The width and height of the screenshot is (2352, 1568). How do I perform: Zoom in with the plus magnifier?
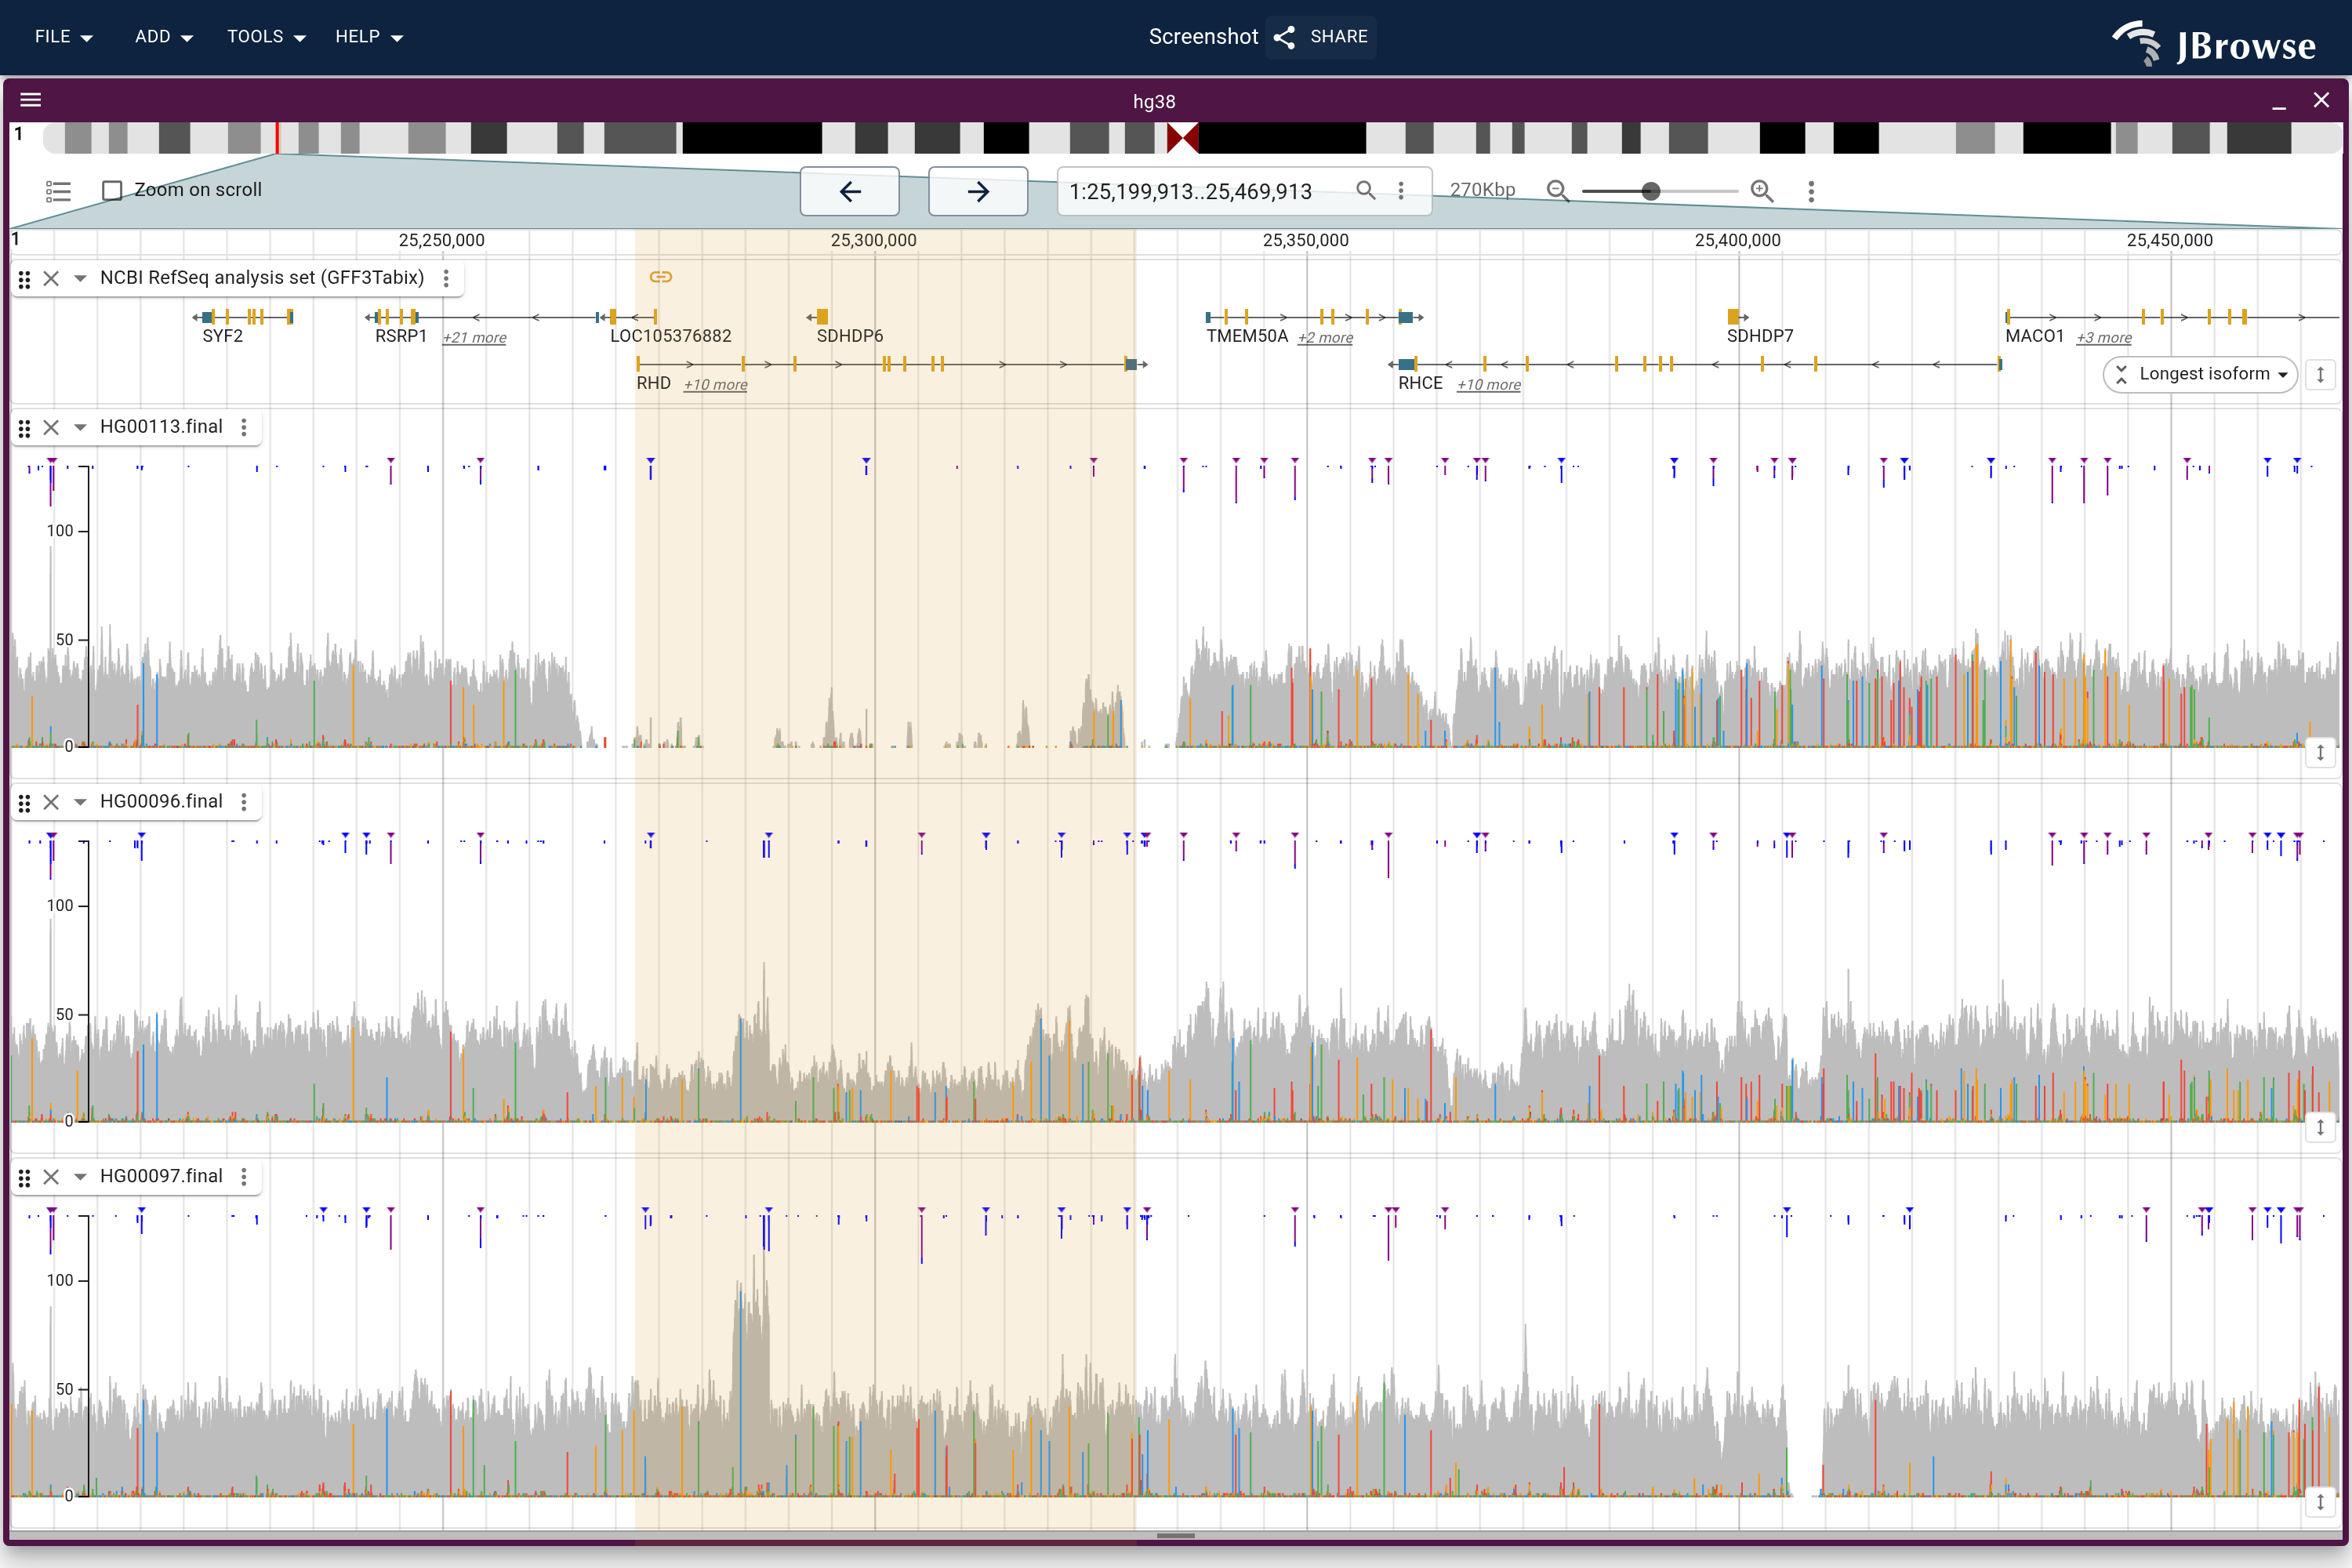click(1762, 191)
